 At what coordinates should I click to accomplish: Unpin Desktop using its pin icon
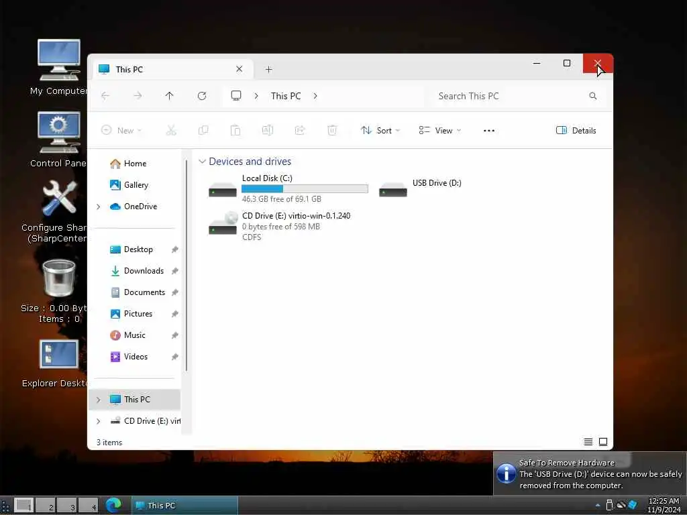(x=175, y=249)
